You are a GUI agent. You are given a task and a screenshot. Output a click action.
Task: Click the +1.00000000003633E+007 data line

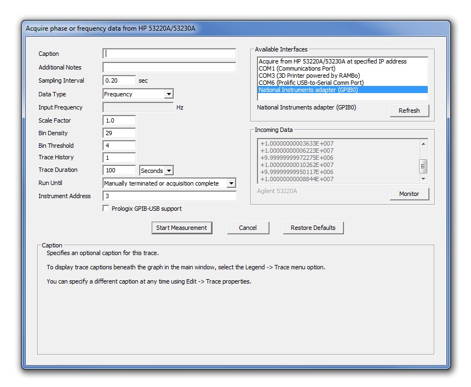[x=297, y=143]
